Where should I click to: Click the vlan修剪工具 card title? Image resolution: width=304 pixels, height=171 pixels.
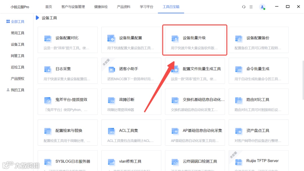[130, 161]
